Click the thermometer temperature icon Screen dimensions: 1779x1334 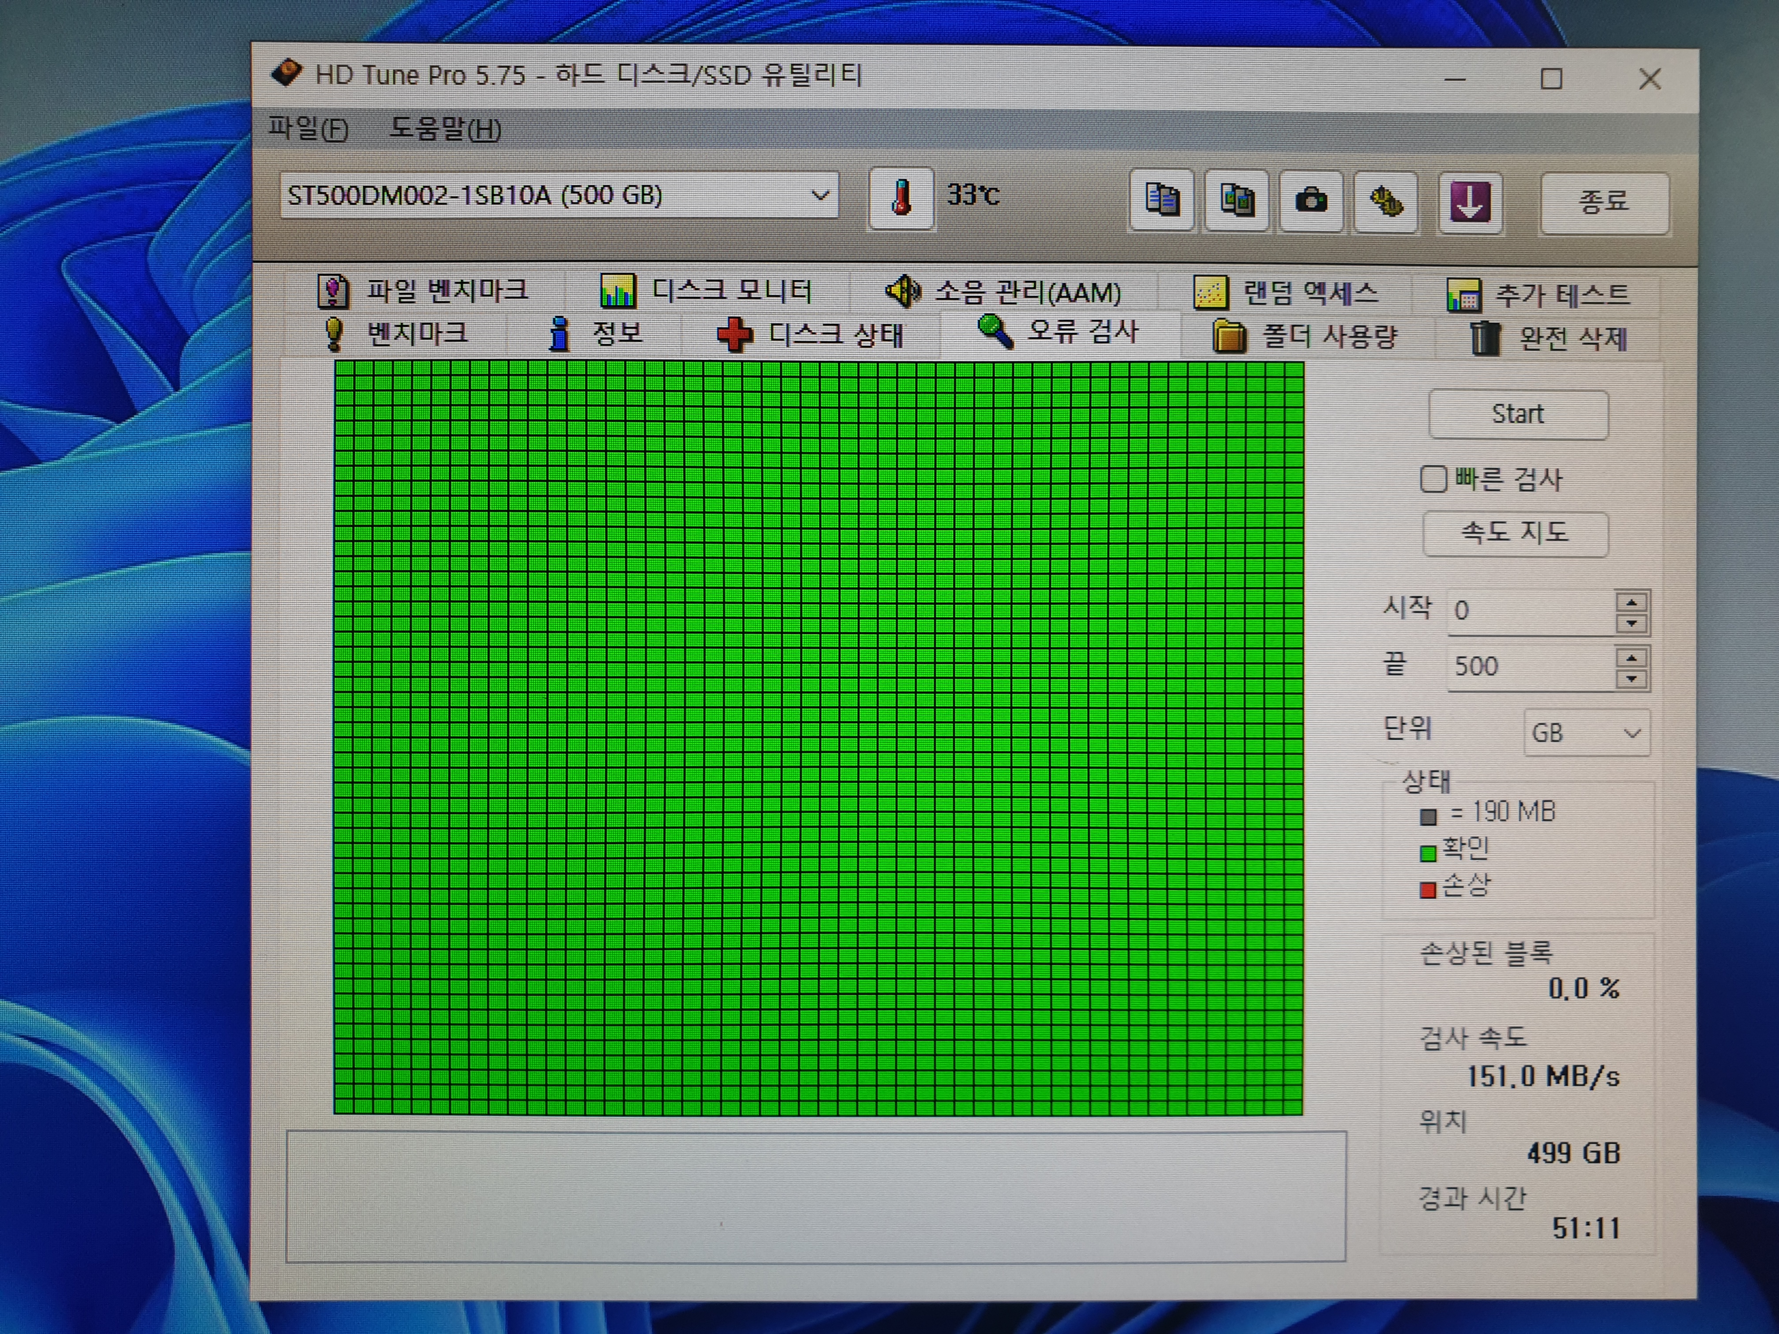click(x=901, y=198)
